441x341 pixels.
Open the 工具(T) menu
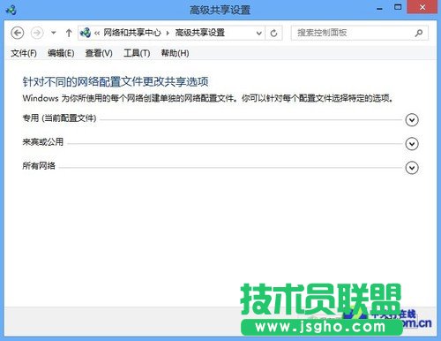tap(137, 53)
